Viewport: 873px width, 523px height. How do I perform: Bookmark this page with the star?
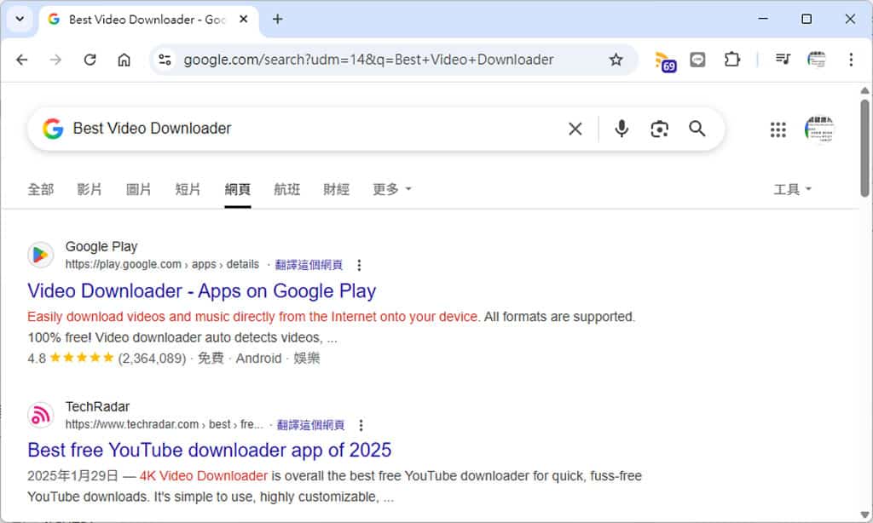[616, 60]
